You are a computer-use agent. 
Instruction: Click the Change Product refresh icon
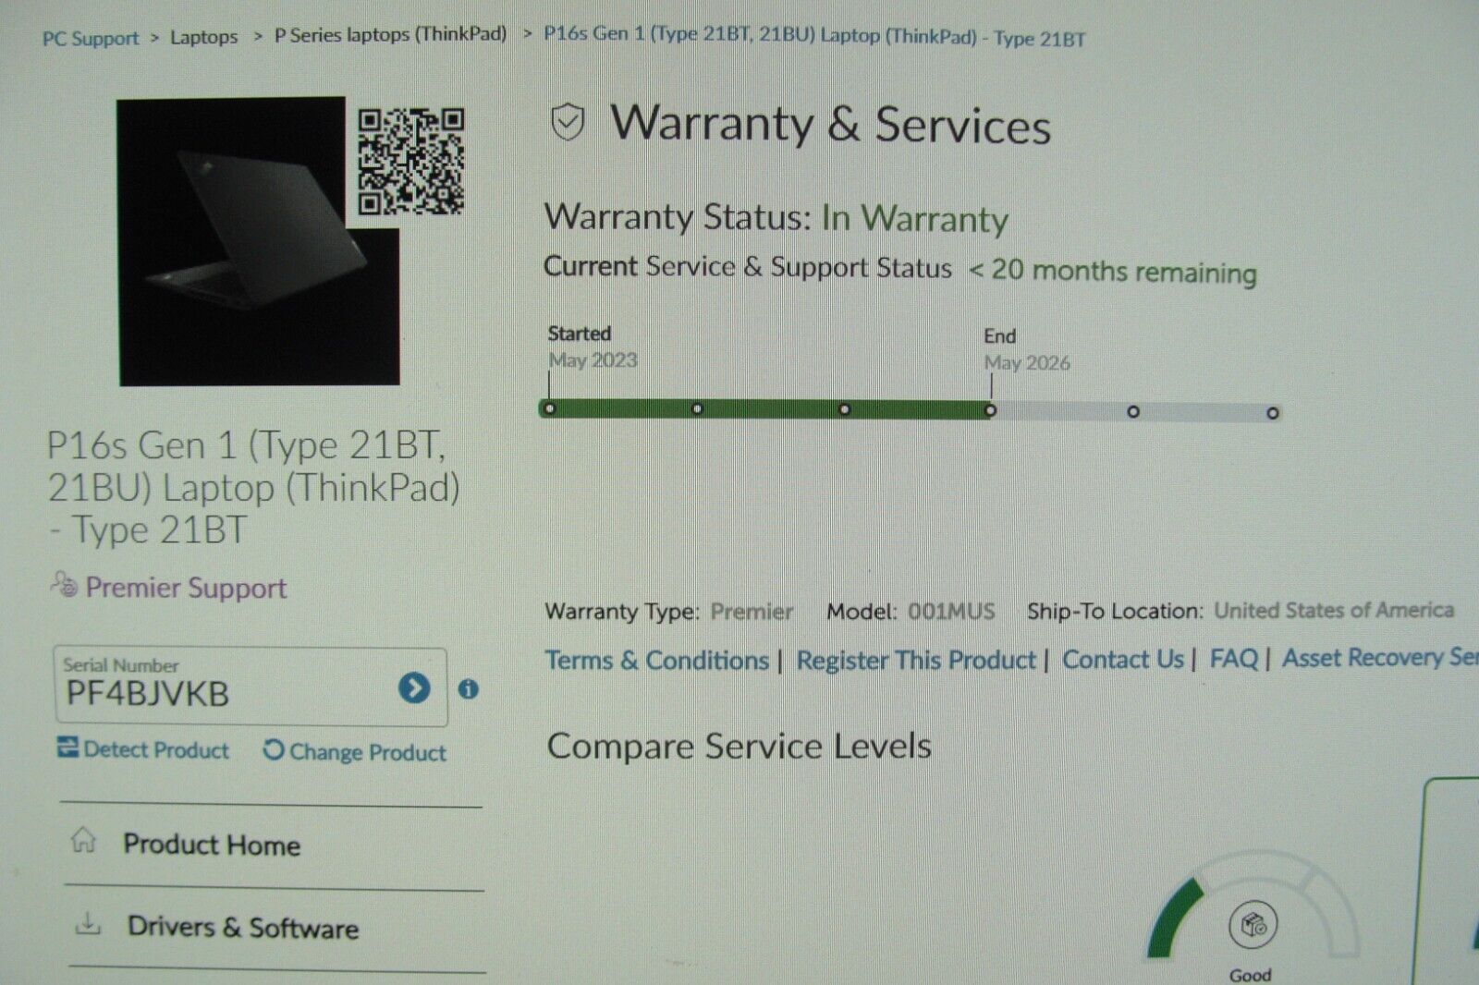tap(274, 749)
